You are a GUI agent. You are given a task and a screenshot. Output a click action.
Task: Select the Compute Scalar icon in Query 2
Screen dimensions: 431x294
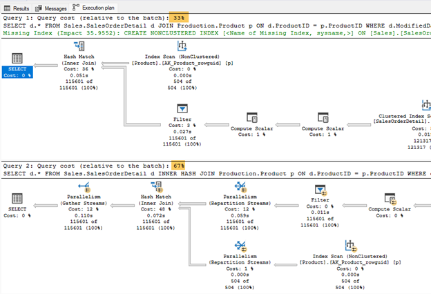tap(390, 199)
